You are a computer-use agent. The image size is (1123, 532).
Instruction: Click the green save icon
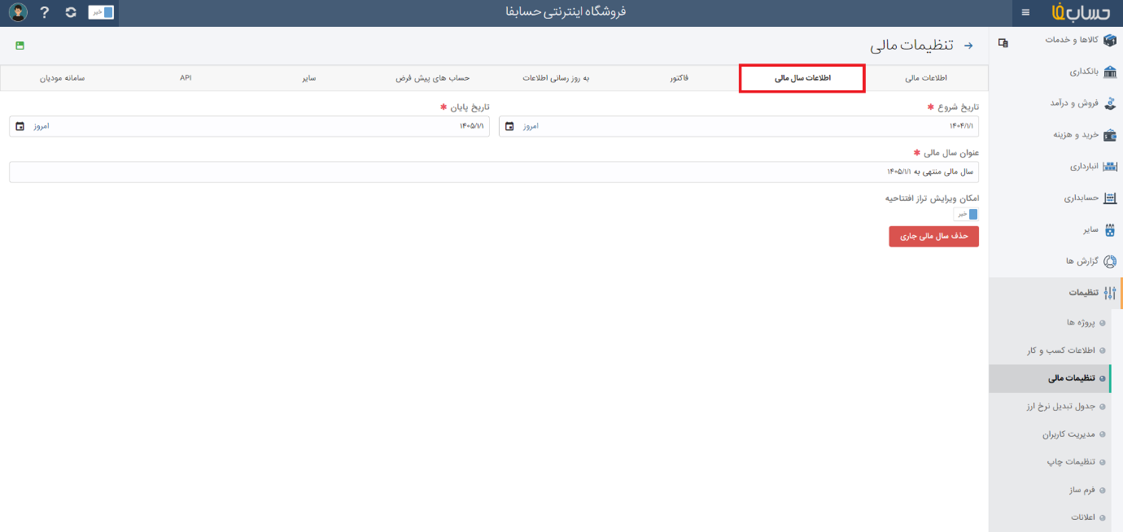[x=20, y=46]
